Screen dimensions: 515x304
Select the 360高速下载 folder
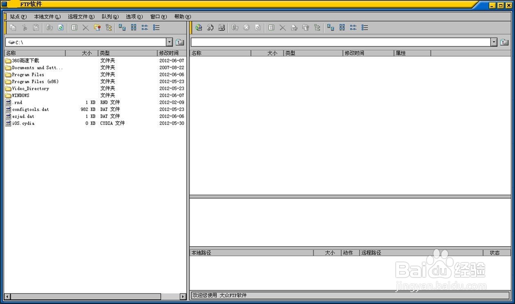tap(22, 60)
